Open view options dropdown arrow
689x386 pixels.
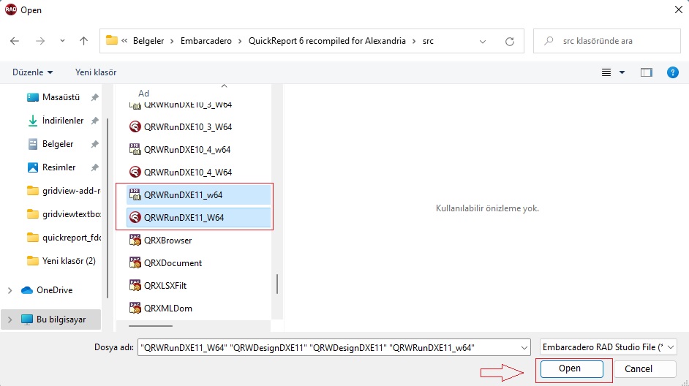622,72
